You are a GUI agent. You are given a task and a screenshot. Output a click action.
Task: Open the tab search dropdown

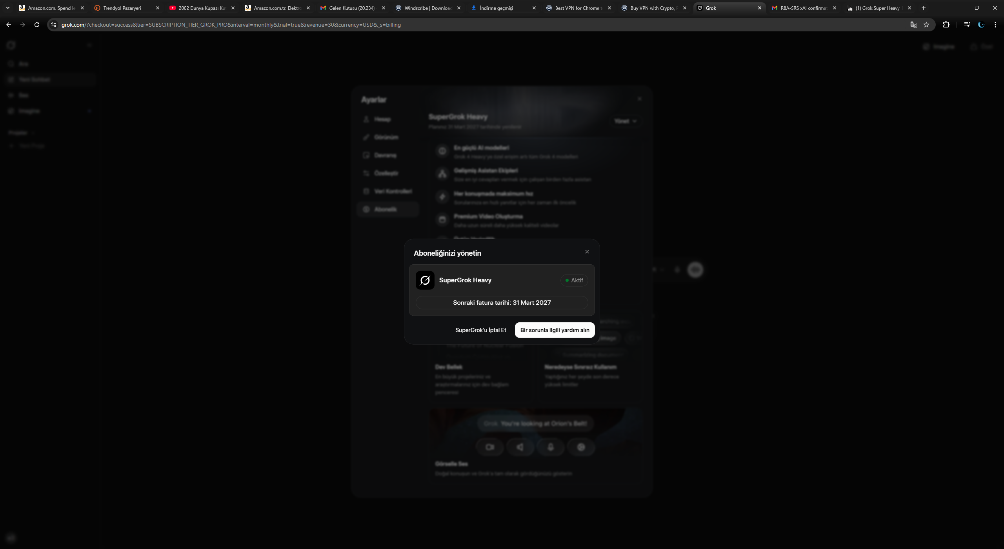[x=7, y=8]
